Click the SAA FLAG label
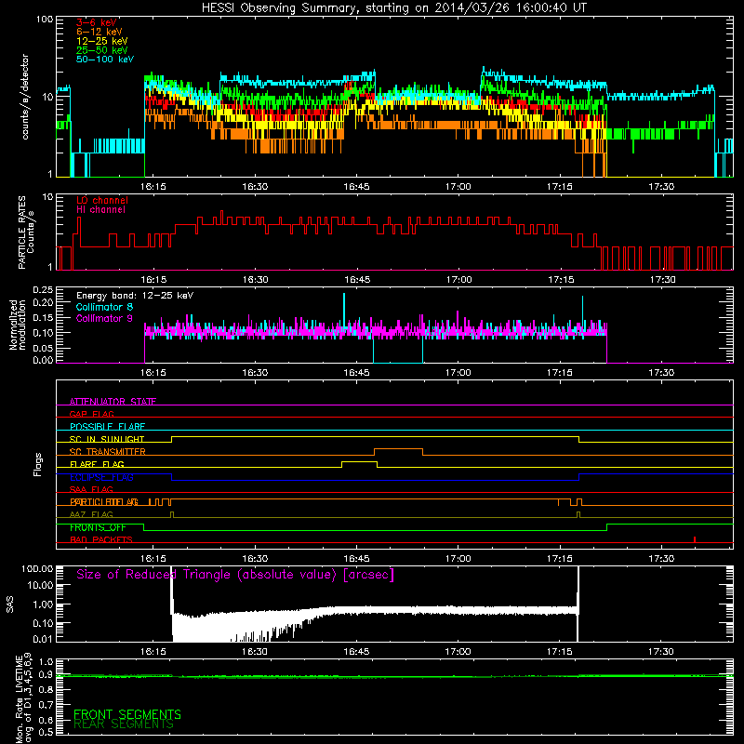The image size is (744, 744). 91,489
